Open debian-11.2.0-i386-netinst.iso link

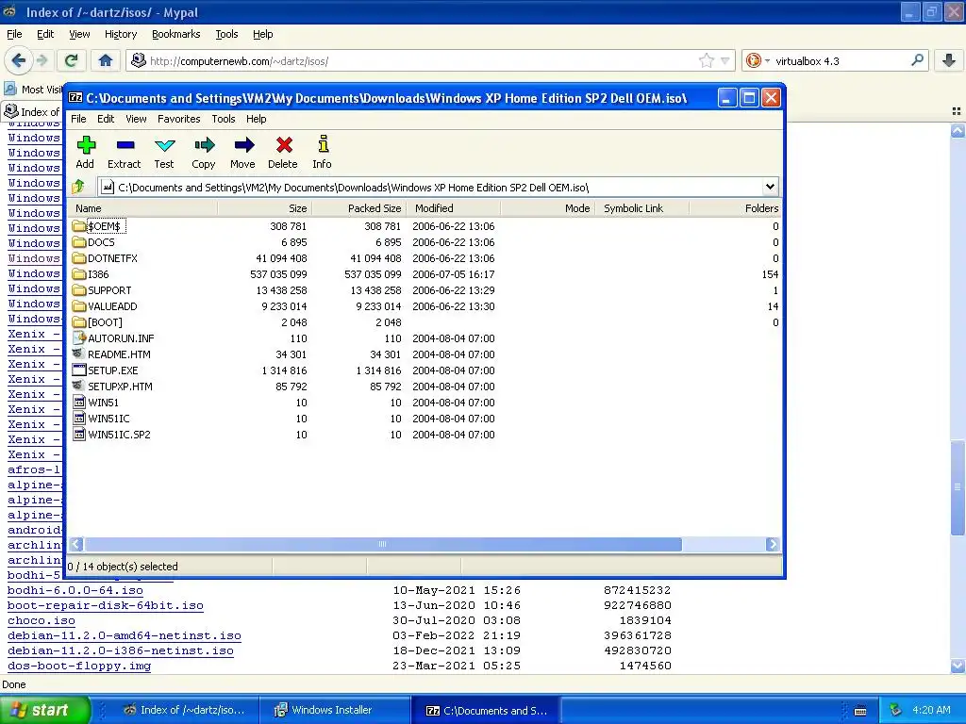click(x=121, y=650)
